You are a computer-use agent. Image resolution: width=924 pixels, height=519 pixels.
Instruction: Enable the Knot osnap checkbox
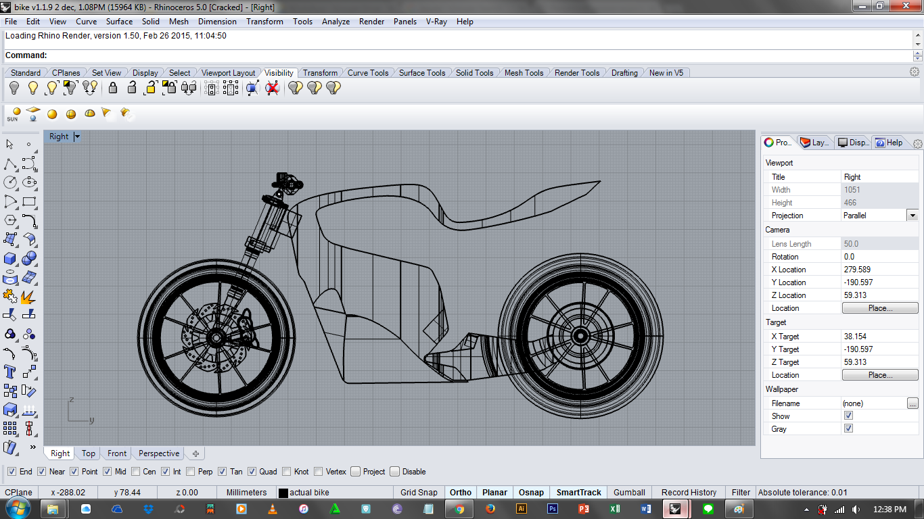(287, 472)
